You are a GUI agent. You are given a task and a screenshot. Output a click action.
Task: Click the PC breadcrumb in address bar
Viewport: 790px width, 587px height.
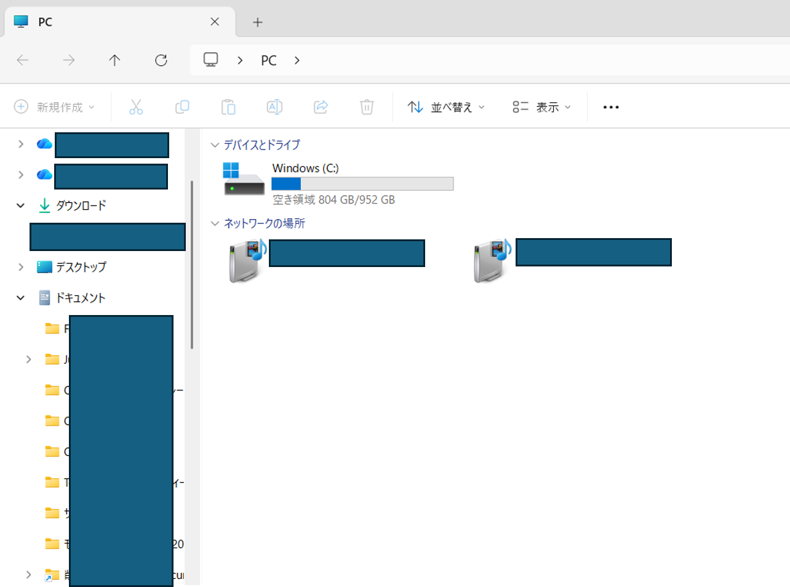[x=269, y=60]
